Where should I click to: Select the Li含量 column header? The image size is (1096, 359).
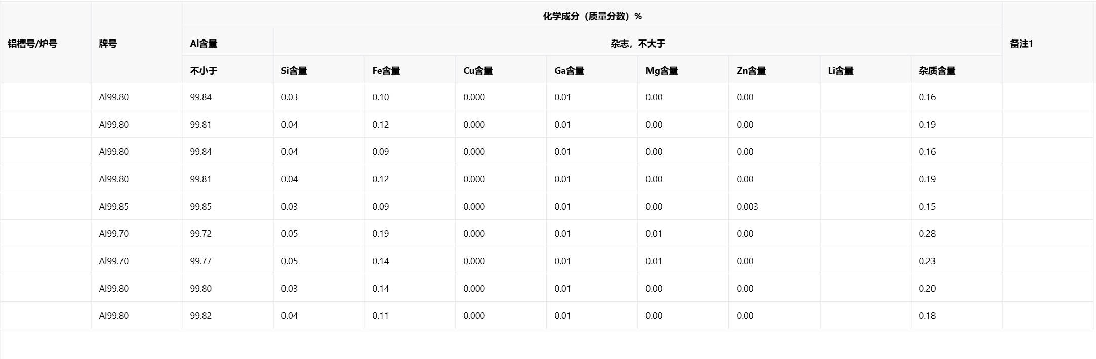pos(840,71)
